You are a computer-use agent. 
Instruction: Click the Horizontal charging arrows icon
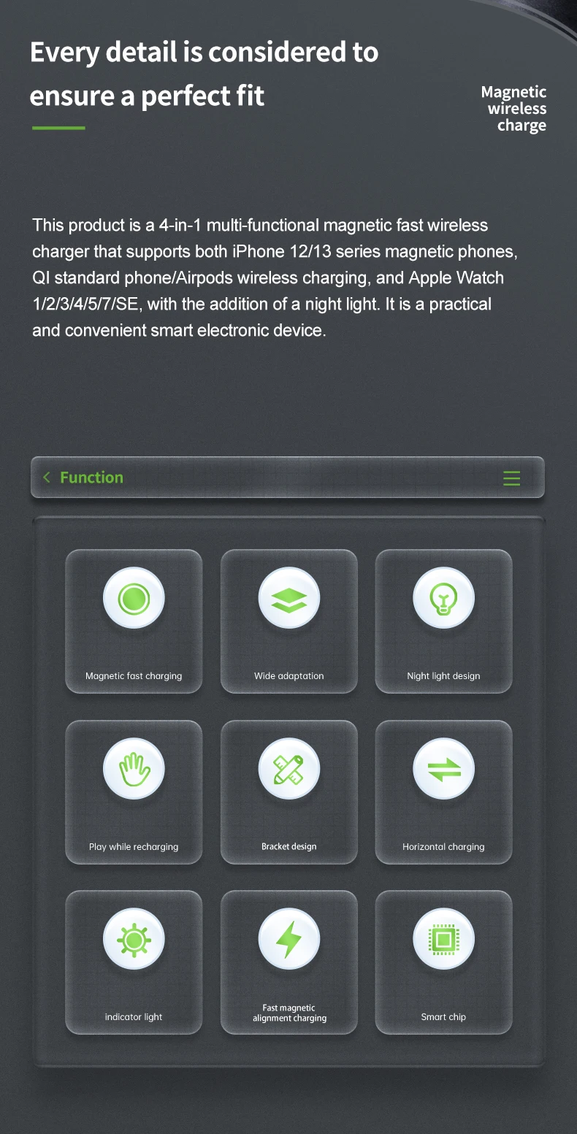[x=443, y=770]
